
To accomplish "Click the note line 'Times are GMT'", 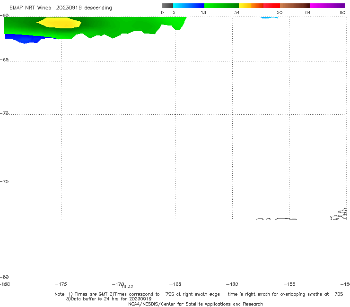I will point(91,294).
